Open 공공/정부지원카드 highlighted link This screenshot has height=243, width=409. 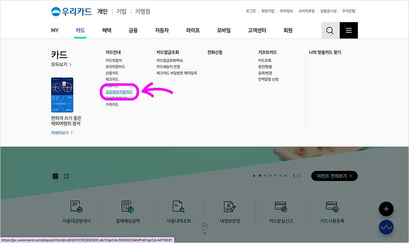[x=119, y=92]
